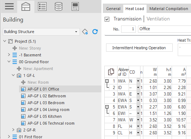Click New: Apartment link
Screen dimensions: 191x139
pos(38,69)
